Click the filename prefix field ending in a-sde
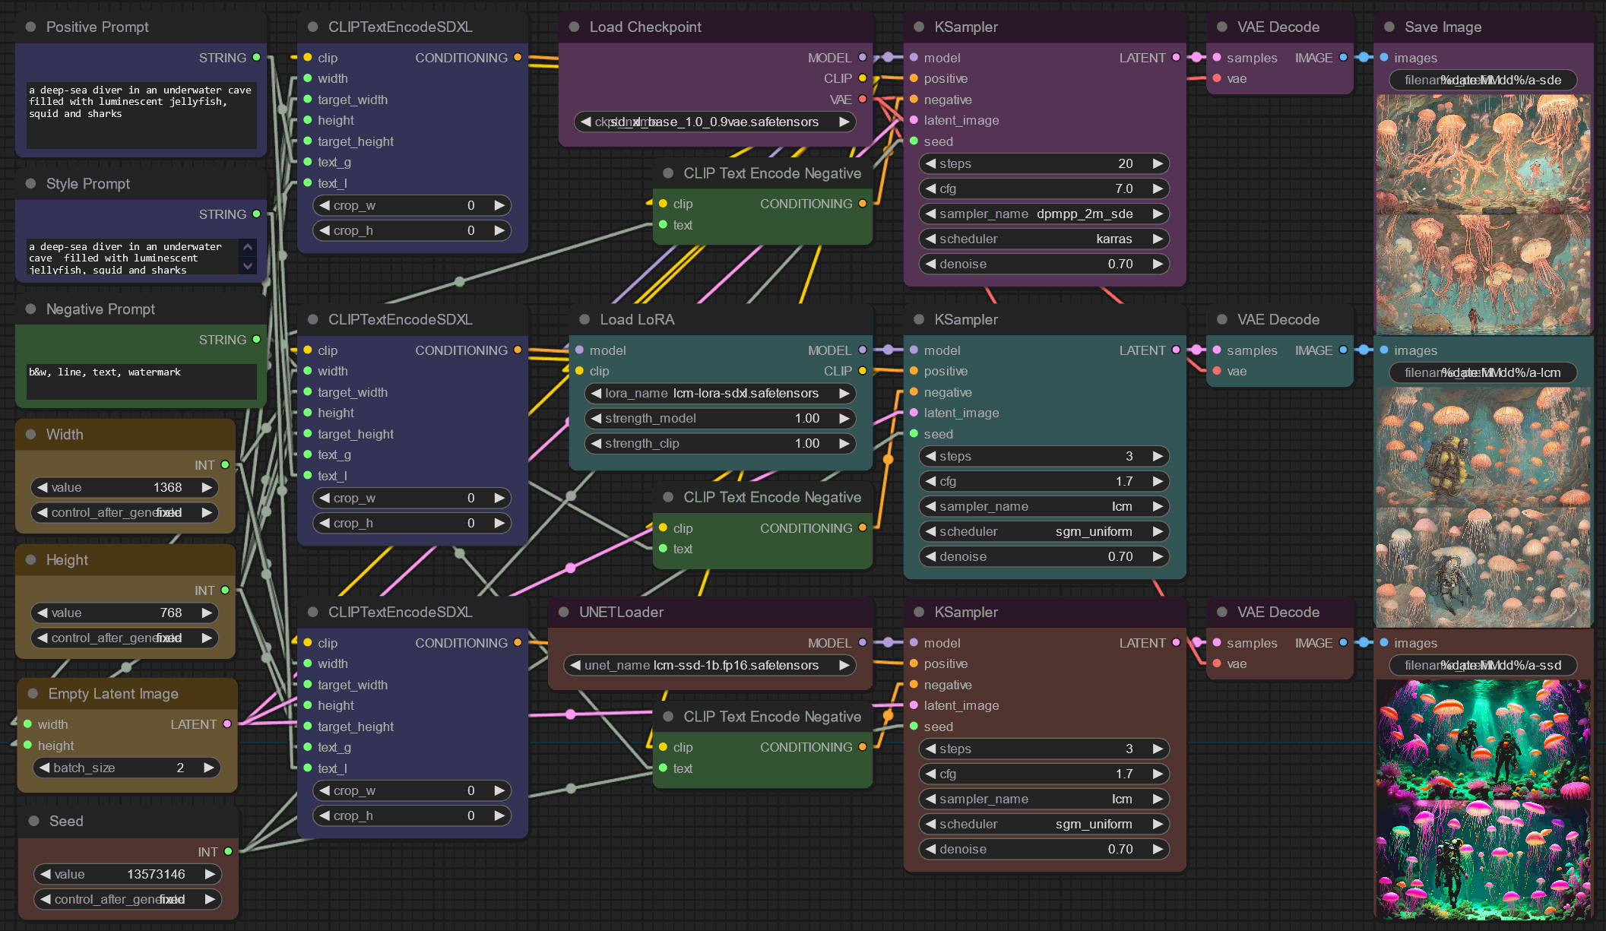Image resolution: width=1606 pixels, height=931 pixels. 1483,80
